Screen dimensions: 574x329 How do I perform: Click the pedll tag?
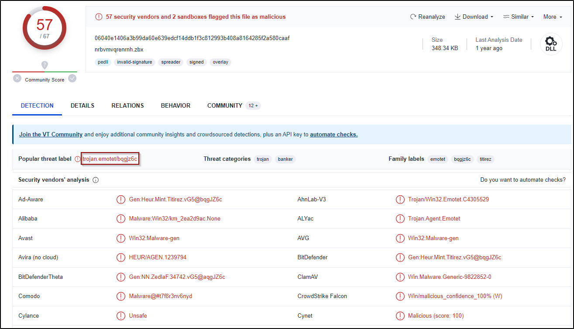click(x=103, y=62)
